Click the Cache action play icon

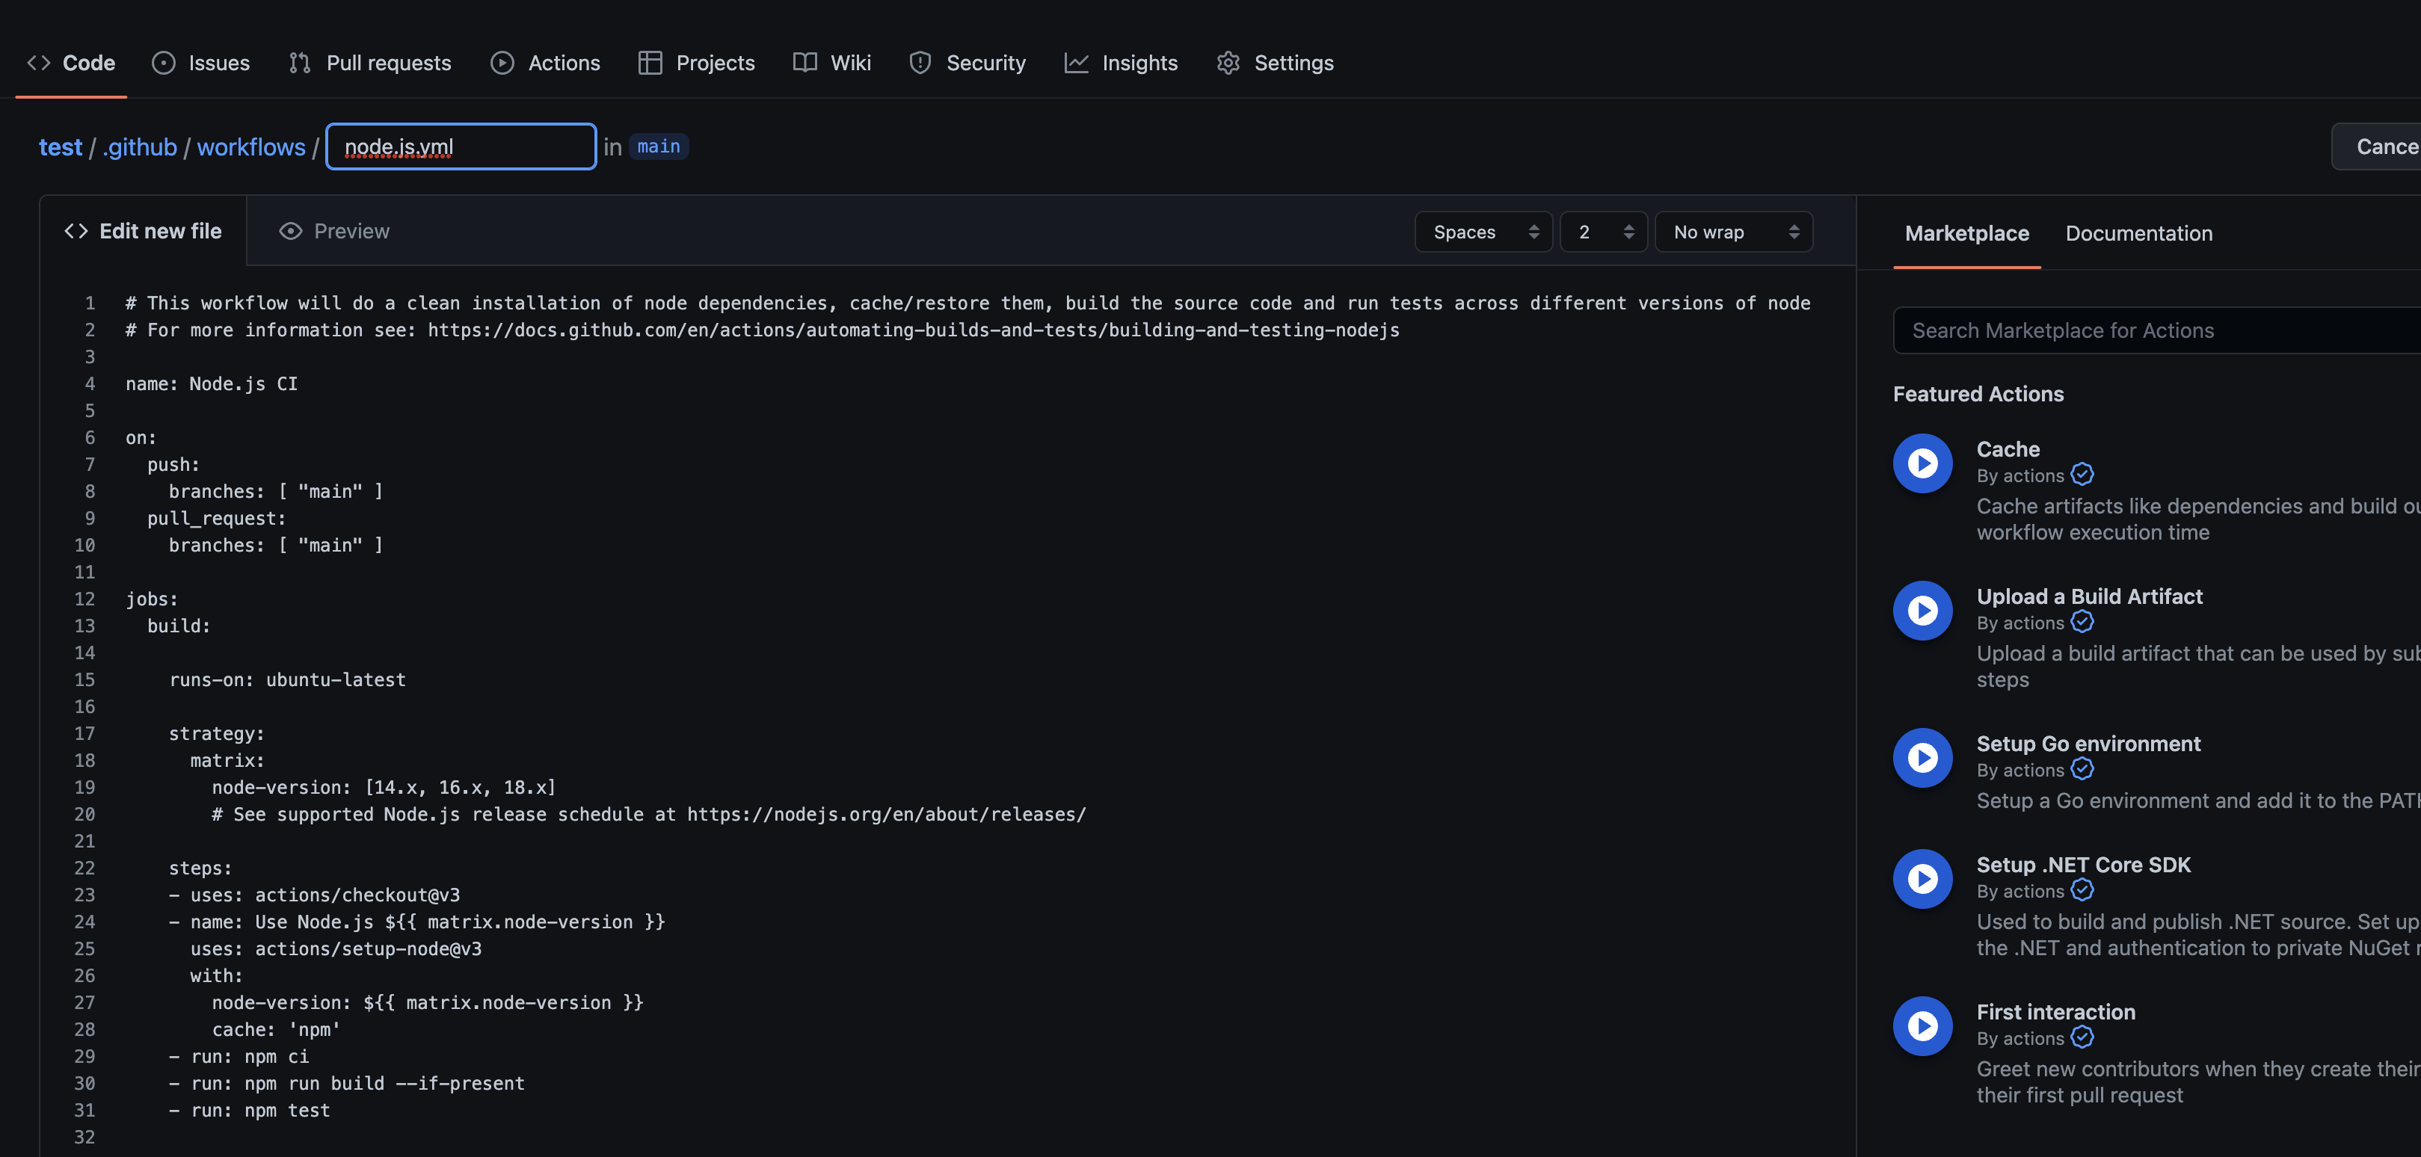tap(1922, 463)
